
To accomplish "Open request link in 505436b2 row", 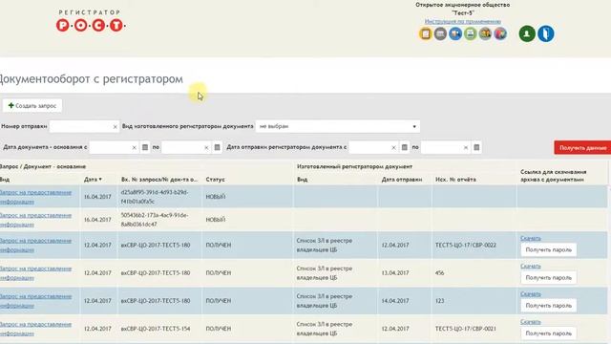I will coord(36,220).
